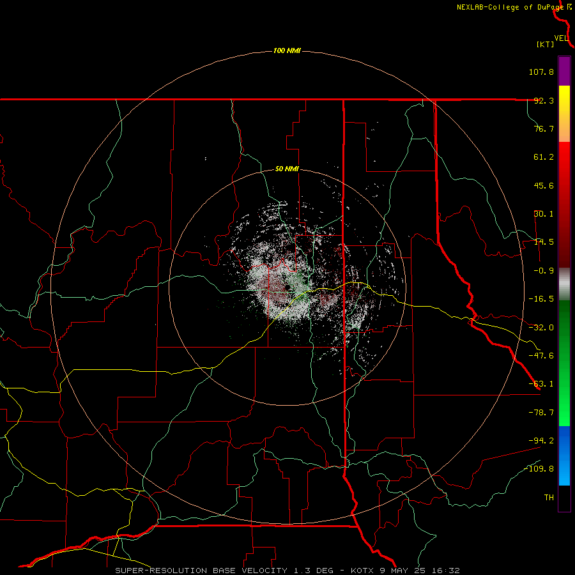Screen dimensions: 575x575
Task: Click the -16.5 velocity scale value
Action: coord(541,299)
